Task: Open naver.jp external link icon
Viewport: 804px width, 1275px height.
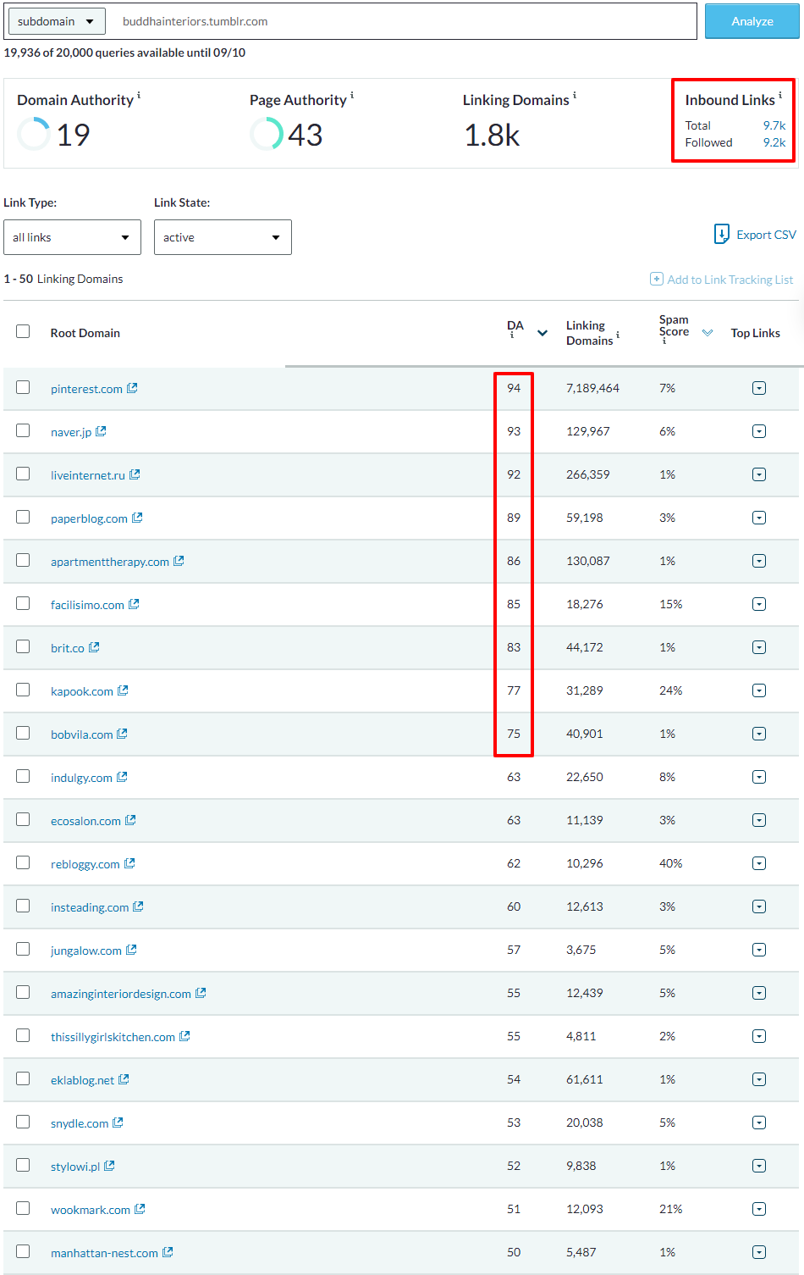Action: pos(101,431)
